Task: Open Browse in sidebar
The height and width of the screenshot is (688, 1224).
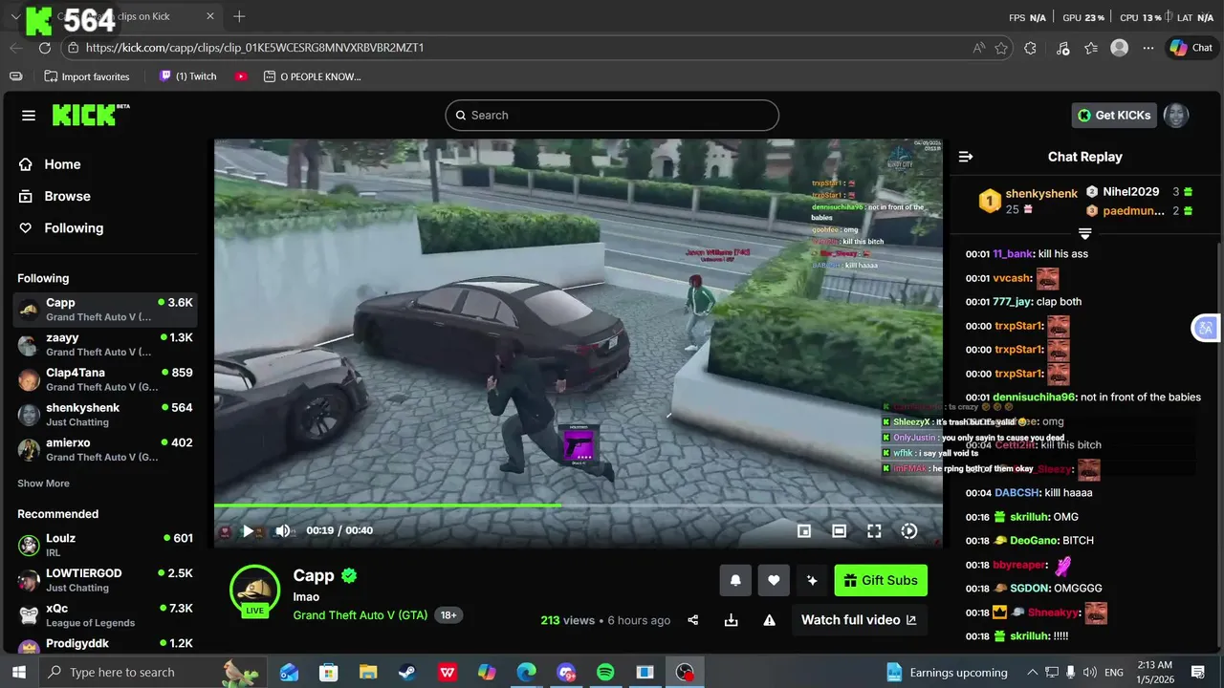Action: click(x=67, y=196)
